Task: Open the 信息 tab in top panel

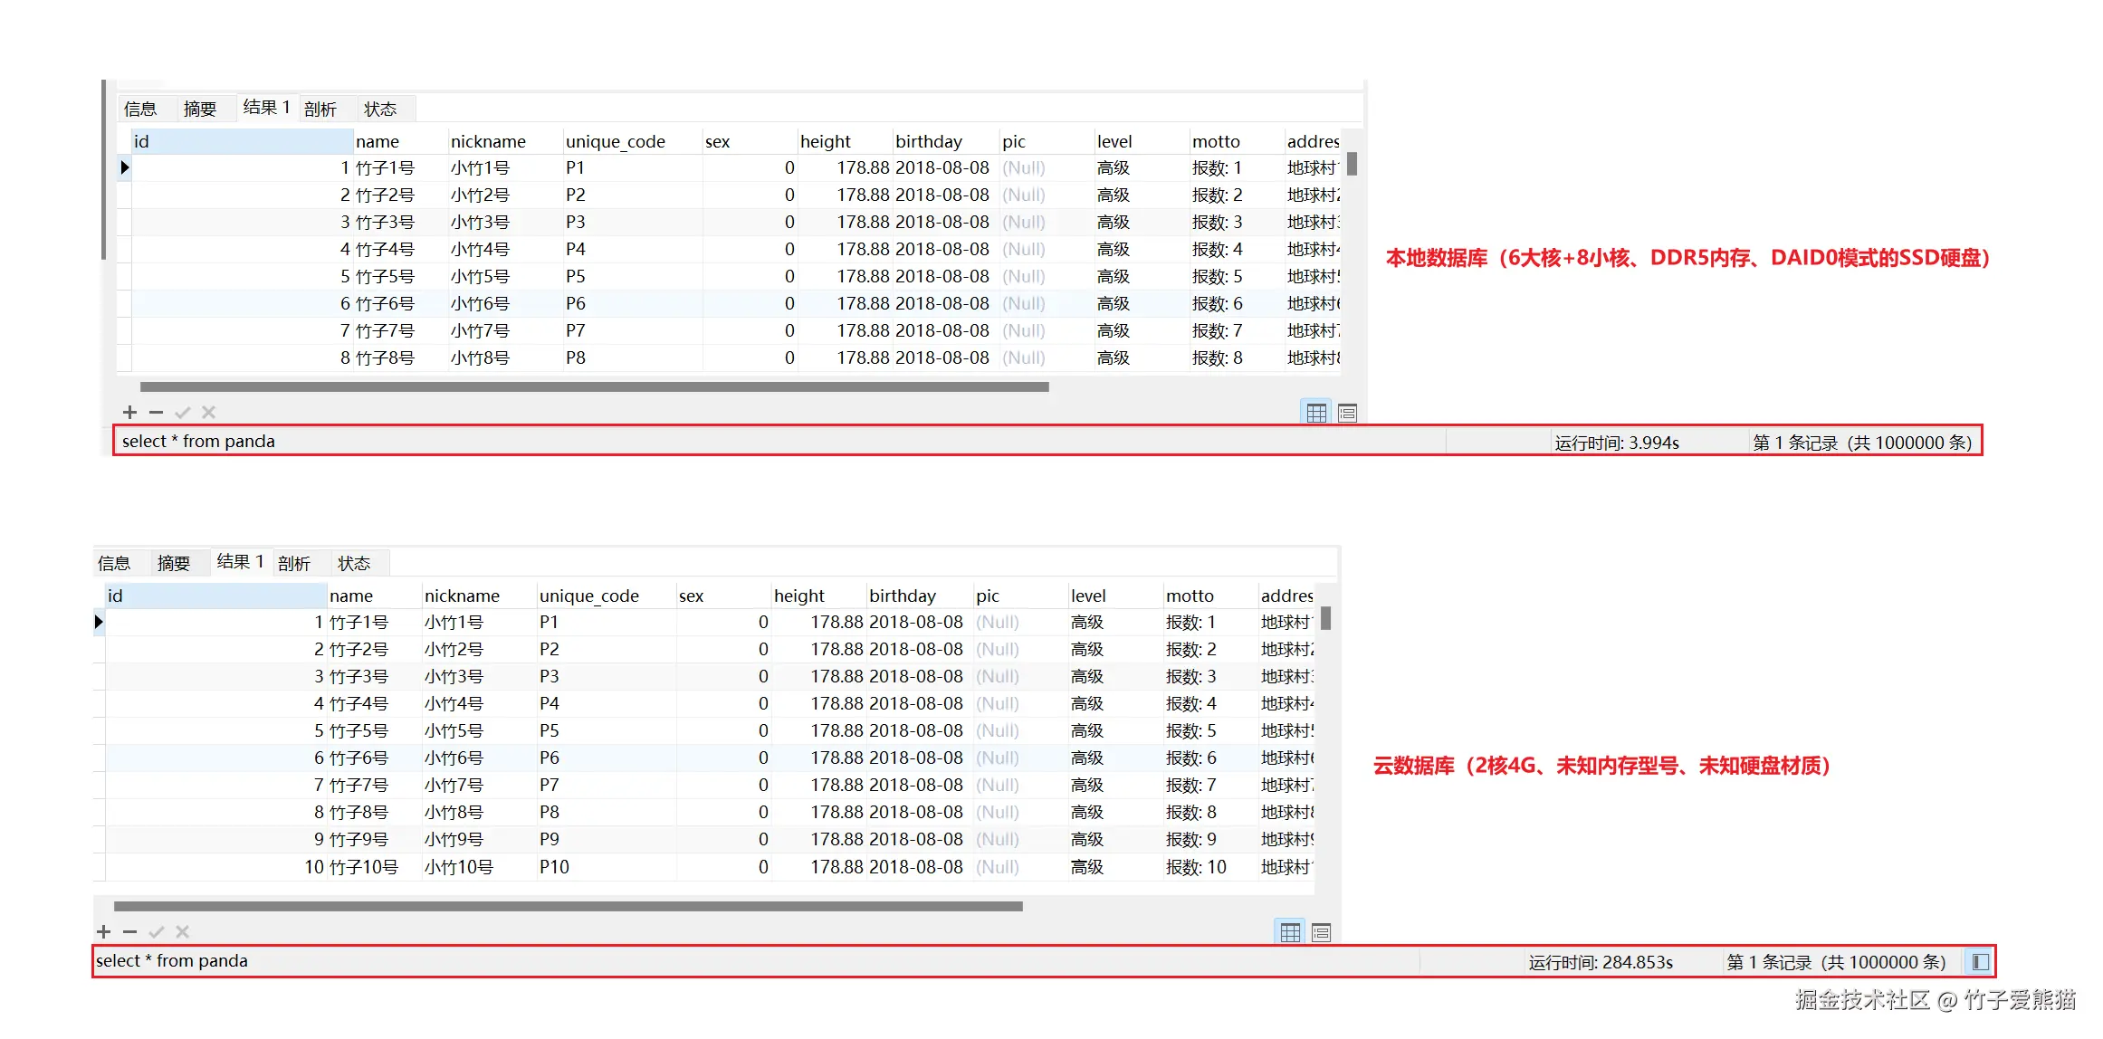Action: [140, 110]
